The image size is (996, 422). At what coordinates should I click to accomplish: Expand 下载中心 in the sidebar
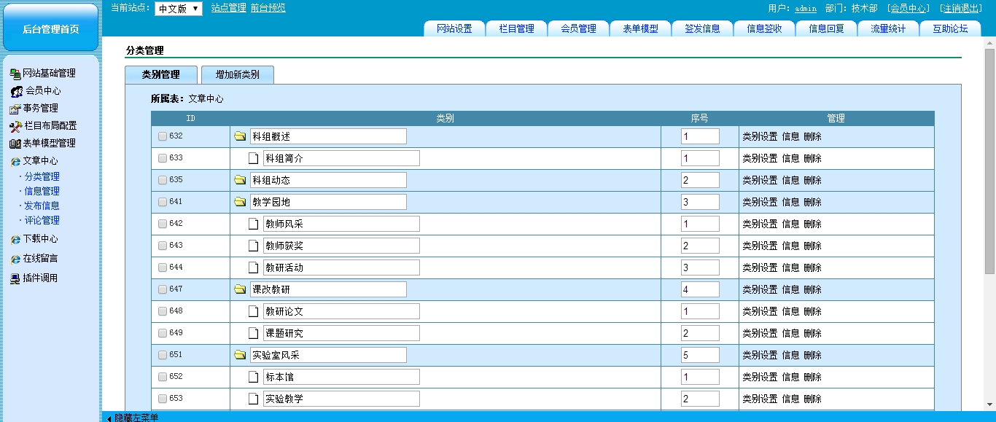pos(40,239)
